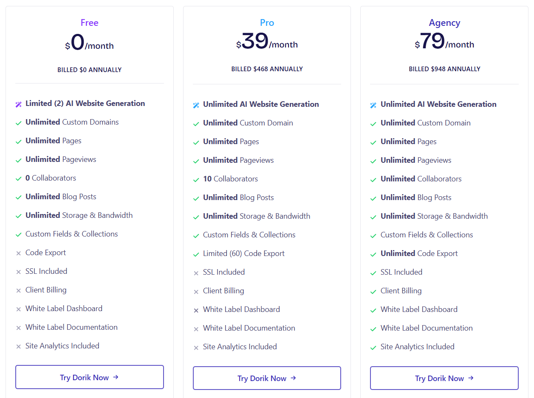
Task: Click the checkmark beside Pro 10 Collaborators
Action: pos(196,180)
